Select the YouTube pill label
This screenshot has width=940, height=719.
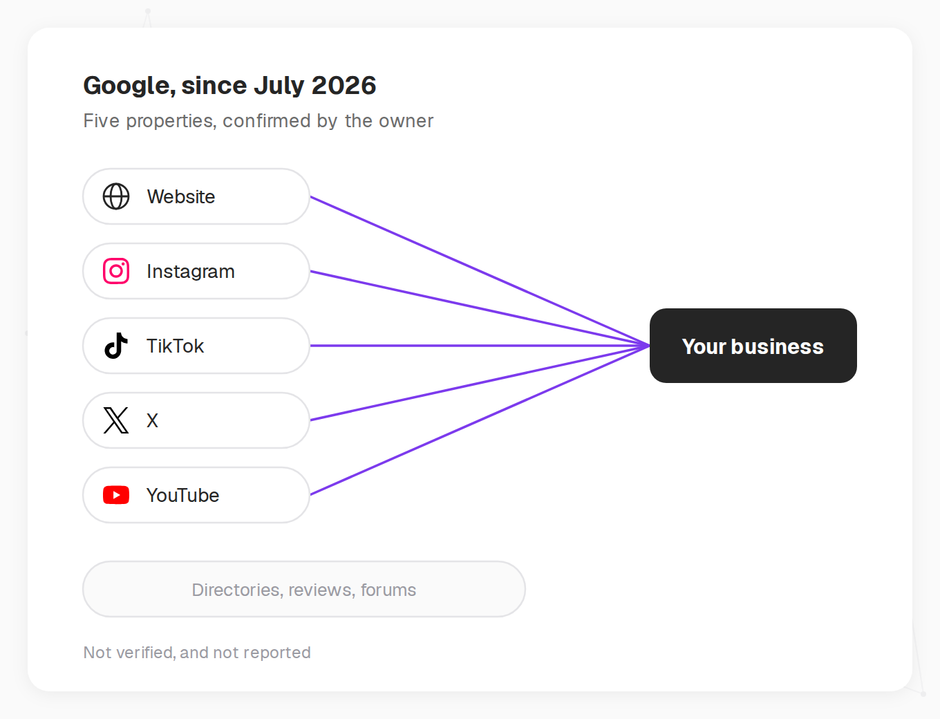point(182,495)
